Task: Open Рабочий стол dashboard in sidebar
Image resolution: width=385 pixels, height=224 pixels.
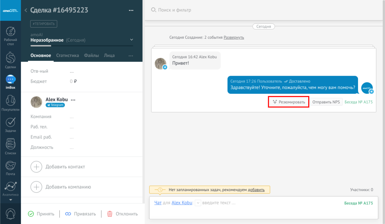Action: (x=11, y=36)
